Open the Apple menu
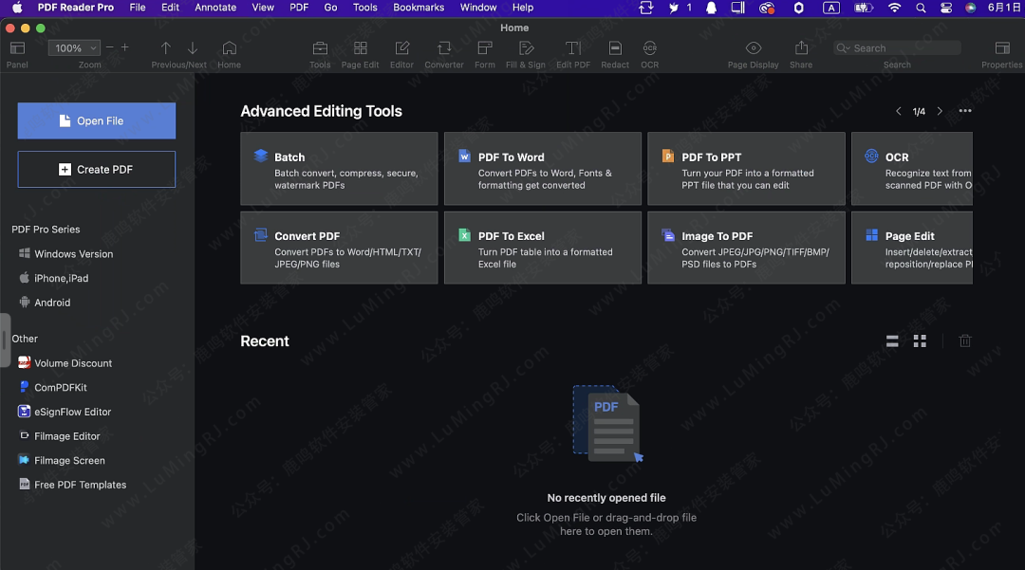 coord(17,8)
